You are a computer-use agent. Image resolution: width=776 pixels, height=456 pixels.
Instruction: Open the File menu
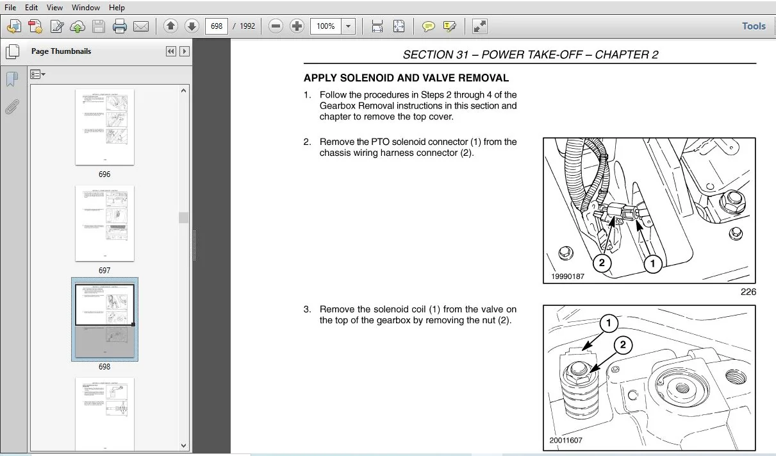pyautogui.click(x=10, y=8)
